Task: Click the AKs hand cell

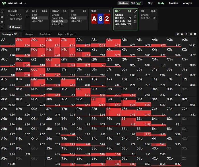Action: click(x=23, y=42)
